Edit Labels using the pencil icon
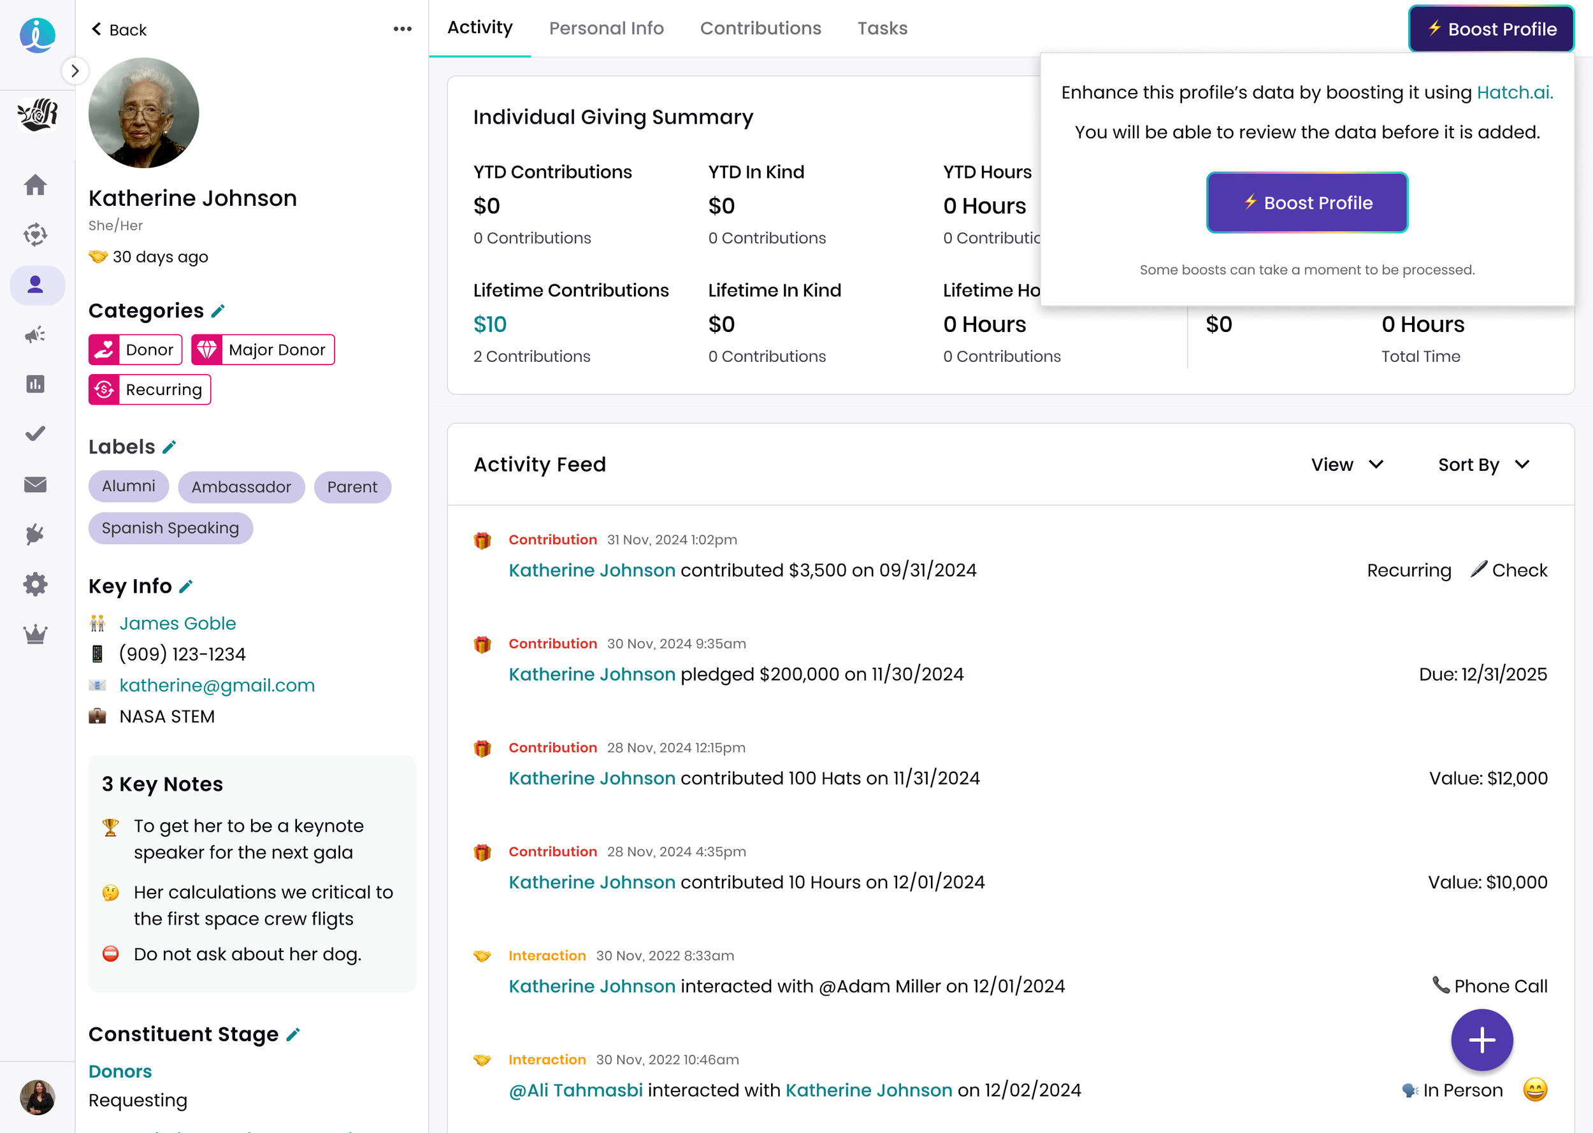Viewport: 1593px width, 1133px height. click(x=169, y=447)
